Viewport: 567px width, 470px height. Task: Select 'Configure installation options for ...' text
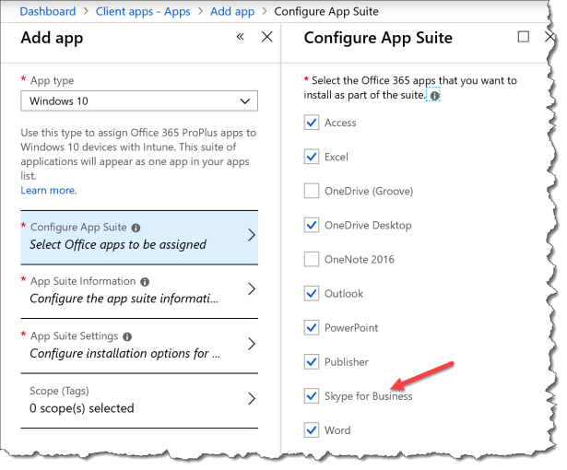point(124,354)
